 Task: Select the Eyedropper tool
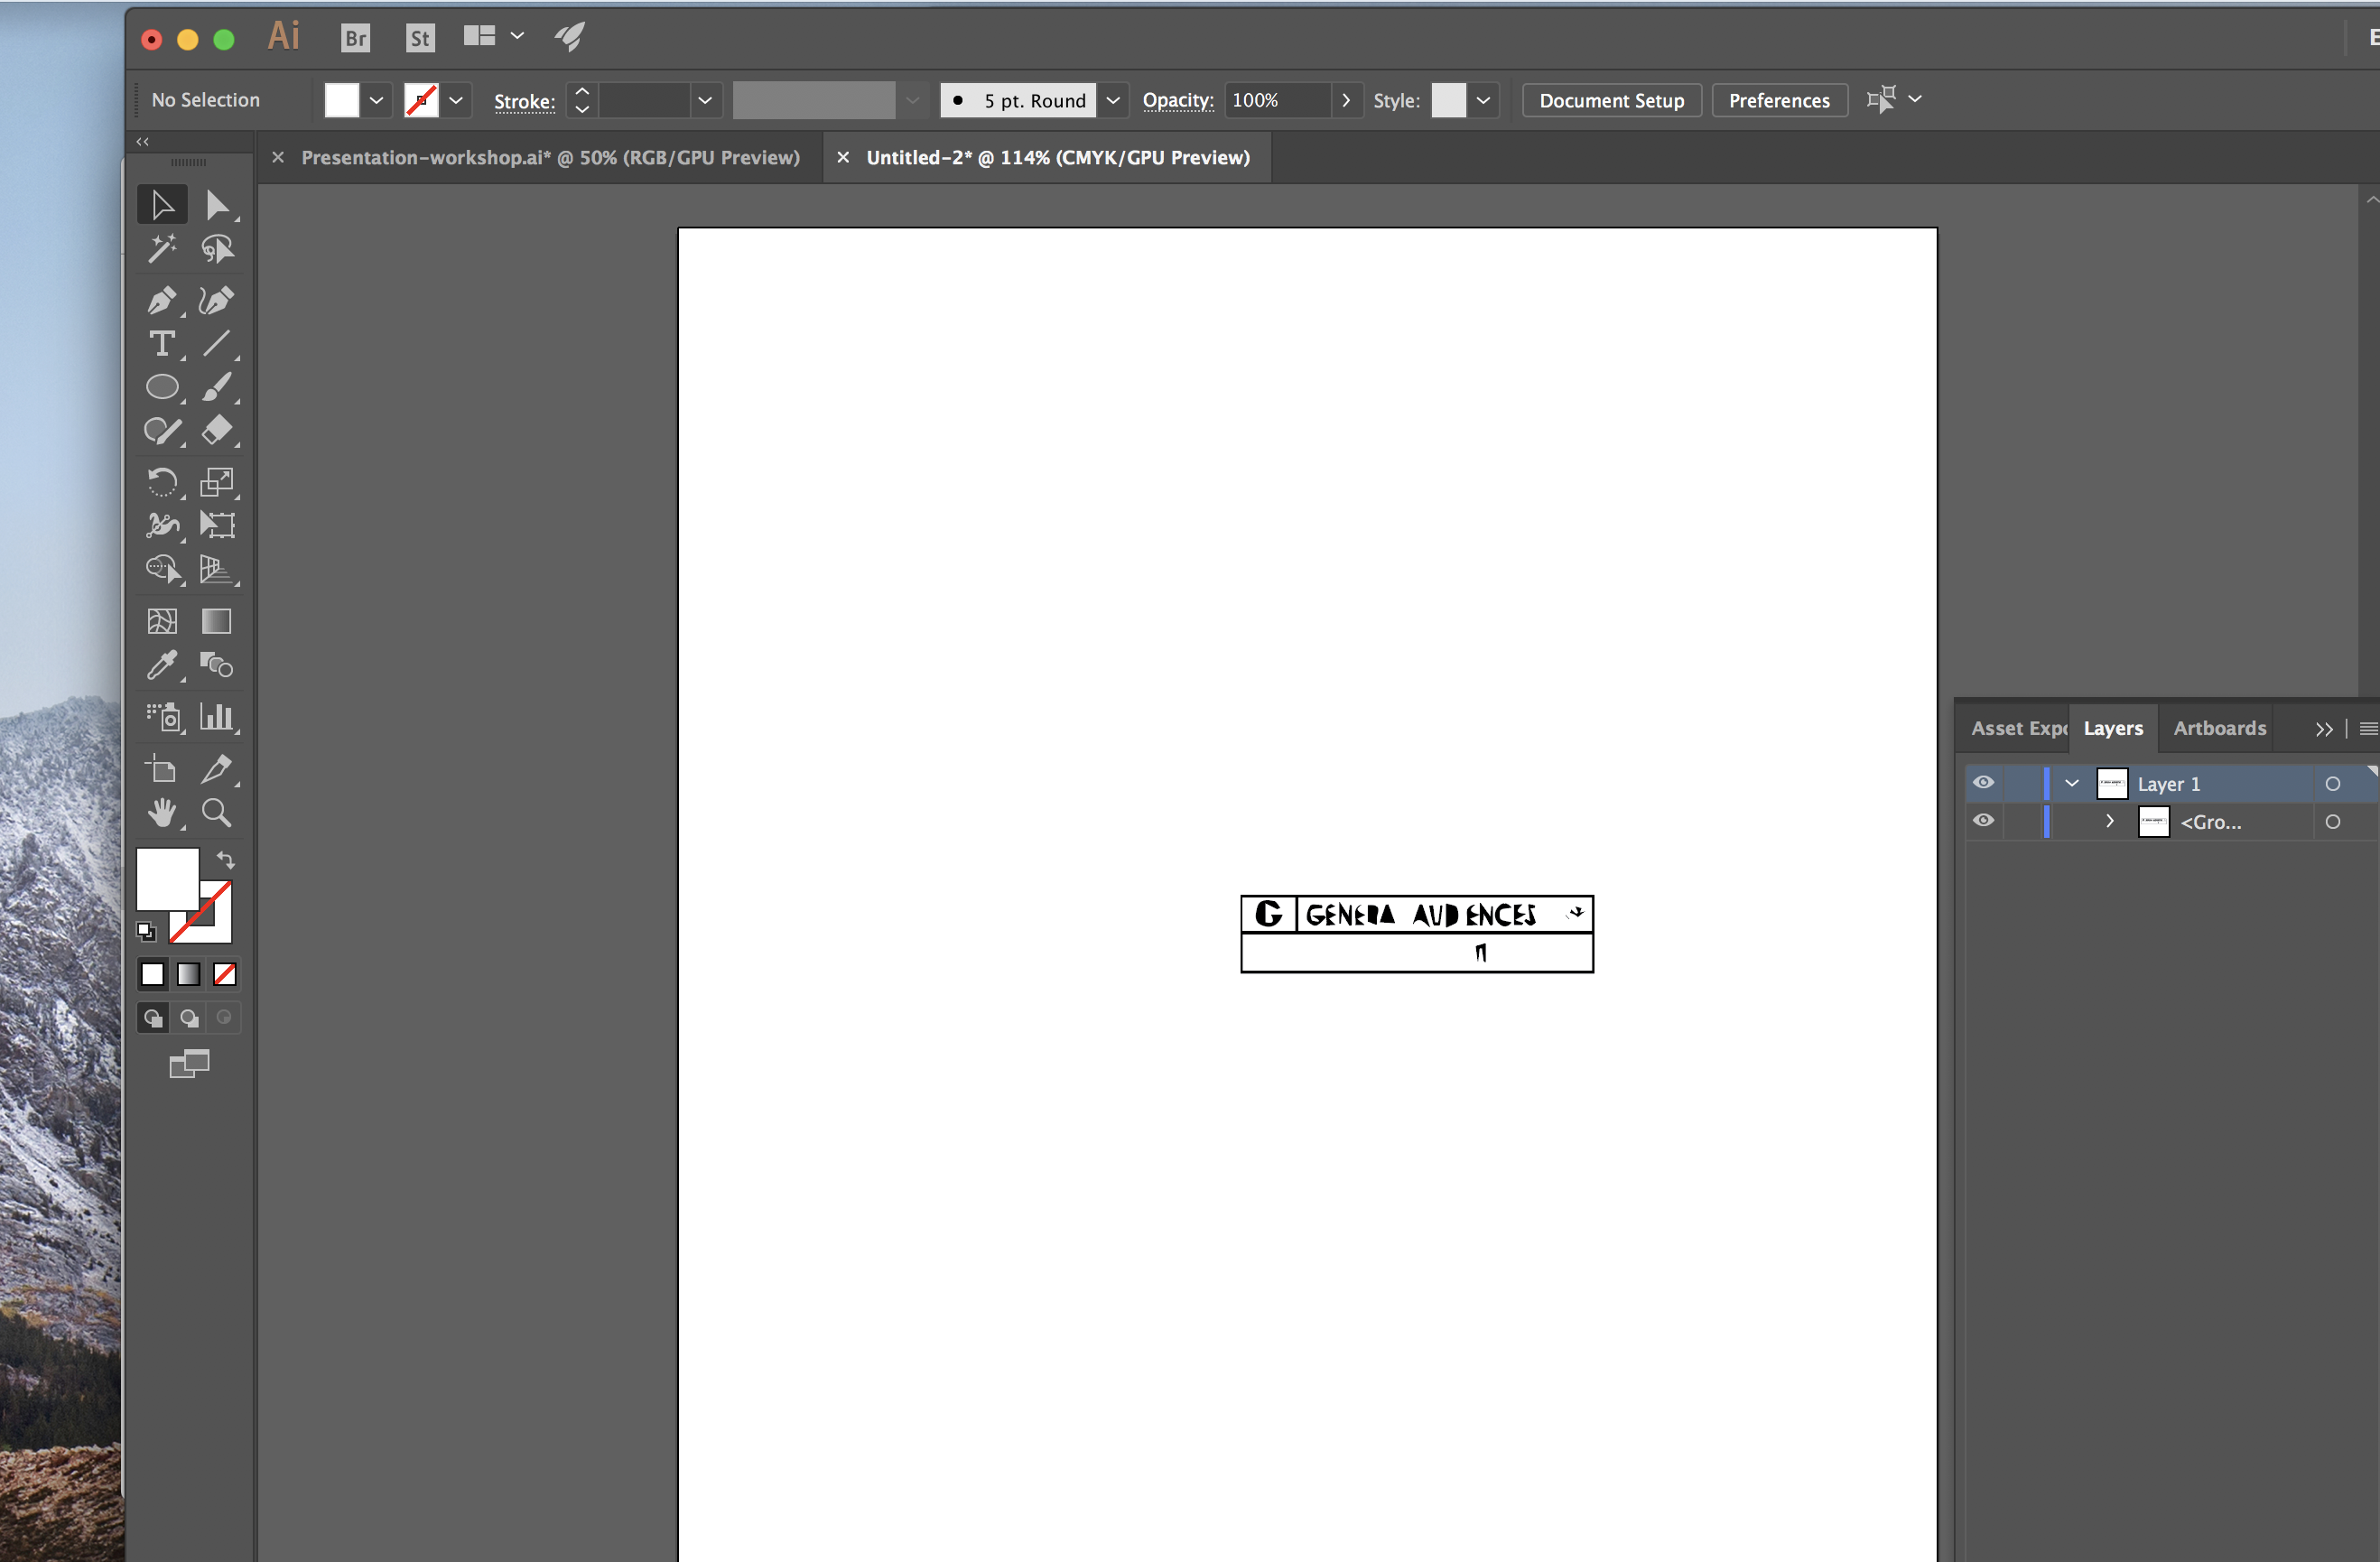[163, 665]
